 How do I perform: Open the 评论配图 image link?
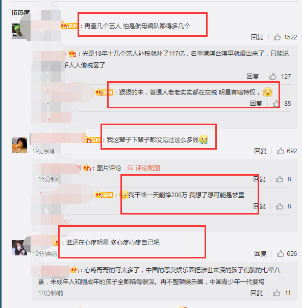[x=144, y=168]
